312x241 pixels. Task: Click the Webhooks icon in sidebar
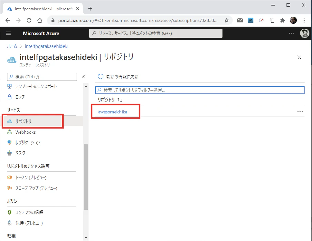tap(9, 132)
